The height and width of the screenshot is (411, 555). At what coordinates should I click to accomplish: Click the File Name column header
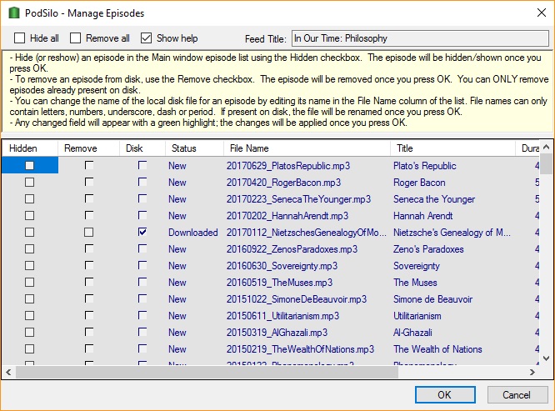click(x=304, y=148)
